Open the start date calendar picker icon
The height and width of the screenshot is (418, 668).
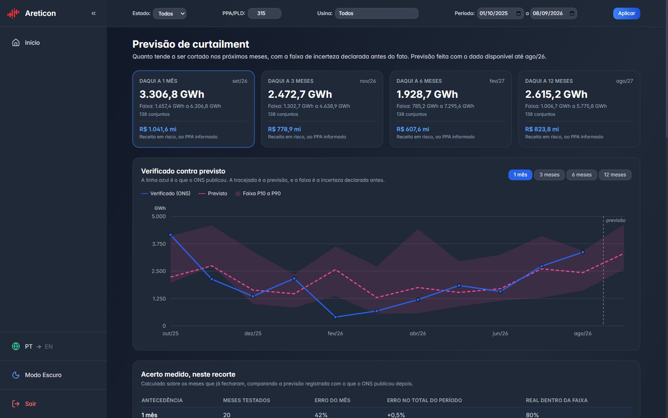point(519,13)
